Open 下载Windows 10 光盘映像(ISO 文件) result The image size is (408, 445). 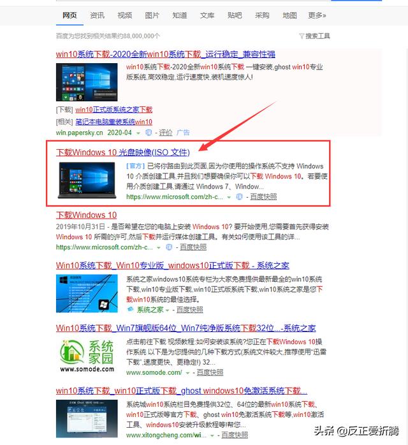[123, 152]
